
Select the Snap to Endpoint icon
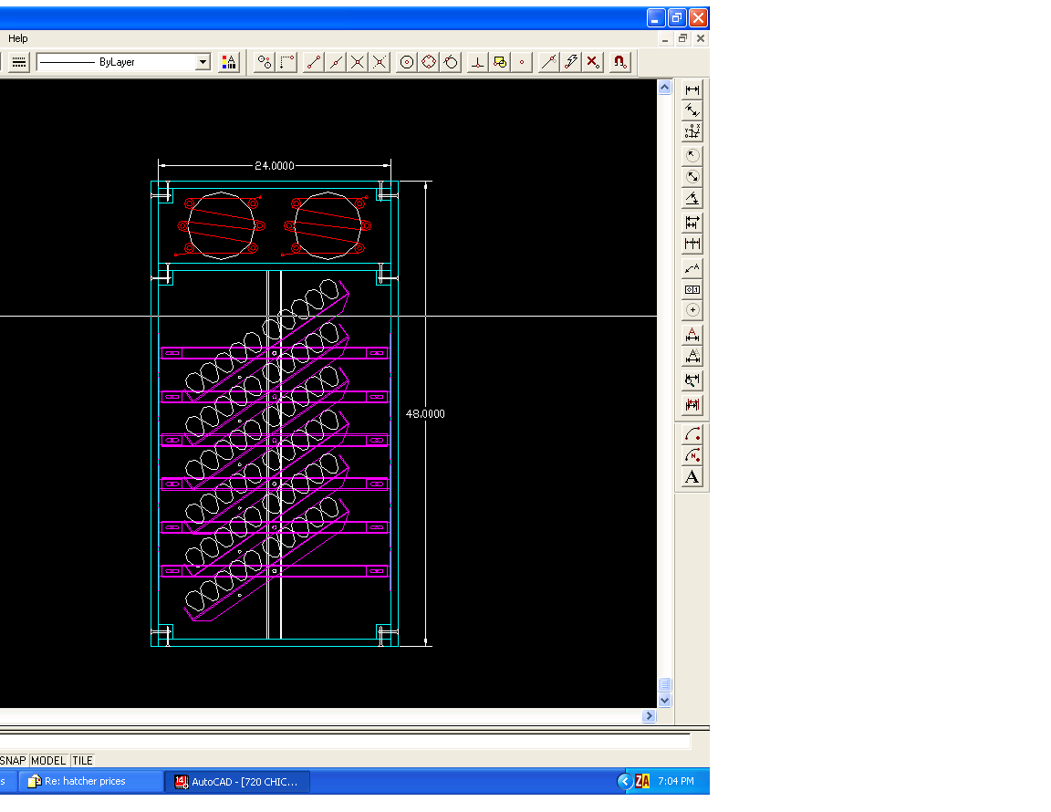click(314, 62)
